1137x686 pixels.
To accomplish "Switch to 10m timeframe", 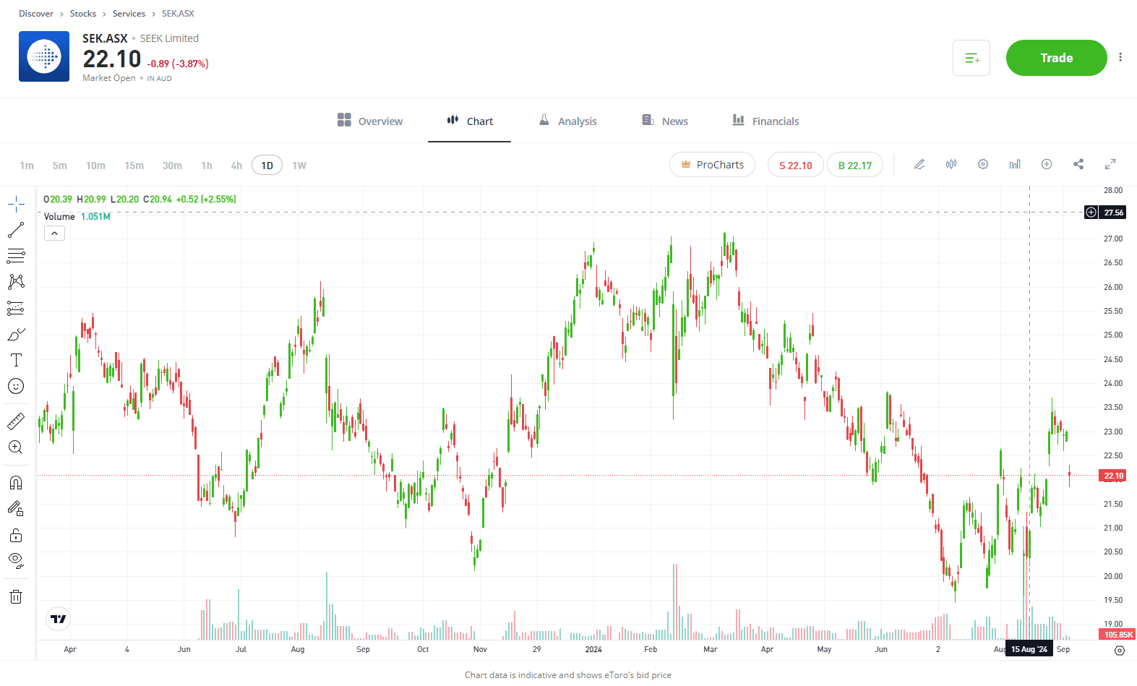I will pos(95,166).
